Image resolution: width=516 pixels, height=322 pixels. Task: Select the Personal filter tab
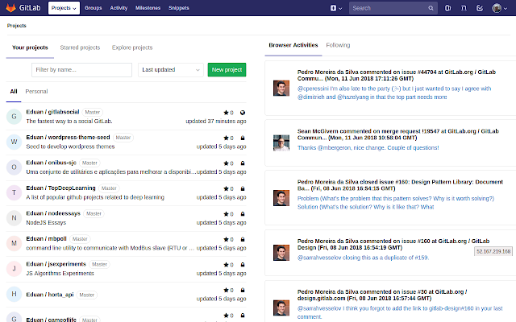(x=36, y=91)
